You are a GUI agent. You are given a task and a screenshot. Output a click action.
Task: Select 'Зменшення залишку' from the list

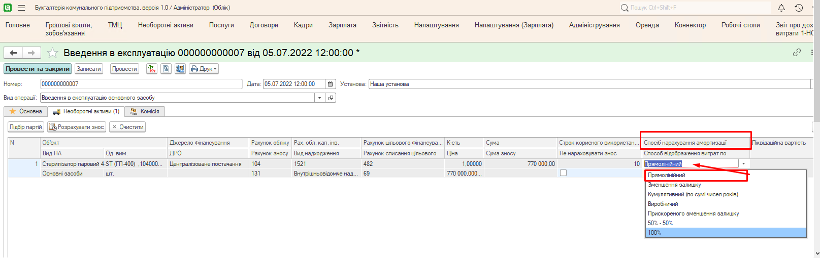tap(674, 185)
